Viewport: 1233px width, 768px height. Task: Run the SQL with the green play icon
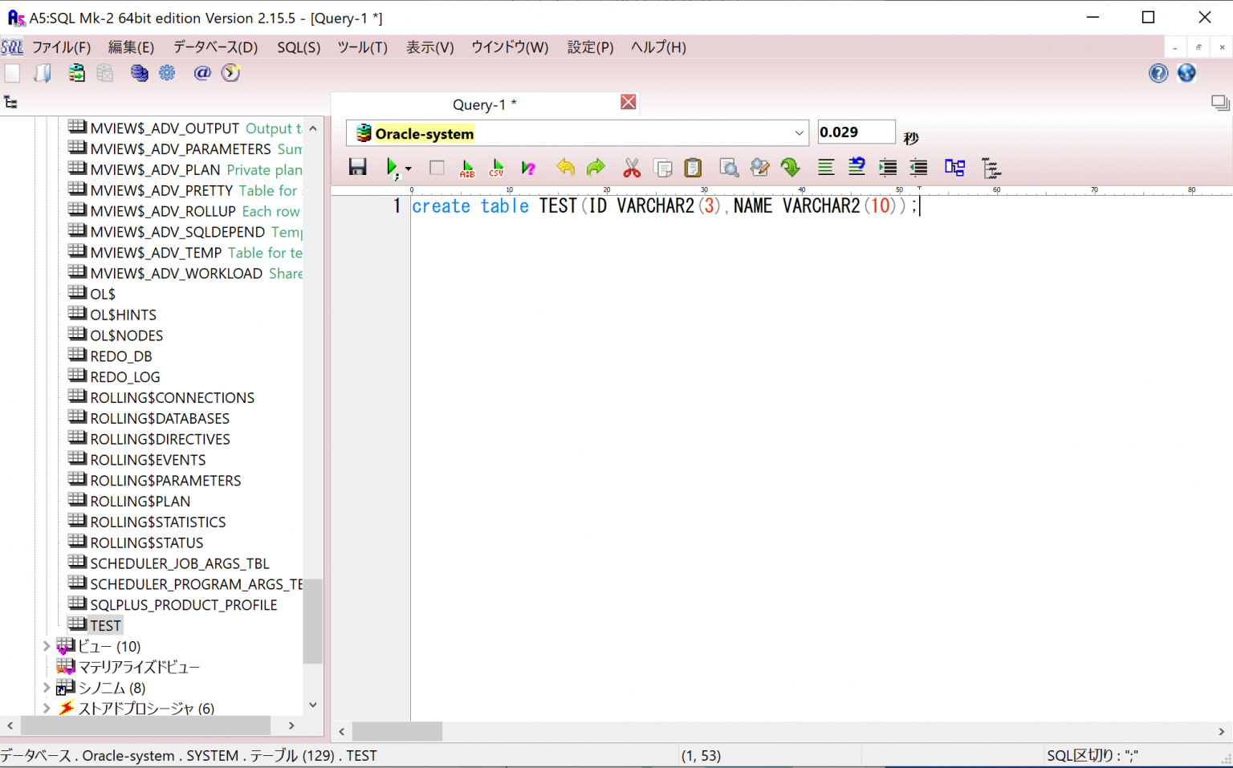point(392,167)
